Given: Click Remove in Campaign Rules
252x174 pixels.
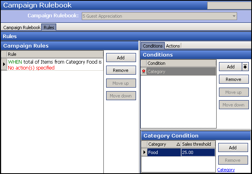Looking at the screenshot, I should [121, 70].
